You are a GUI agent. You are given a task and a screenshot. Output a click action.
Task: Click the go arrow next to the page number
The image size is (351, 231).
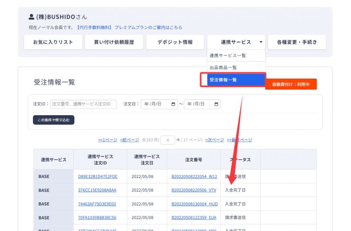(x=178, y=140)
